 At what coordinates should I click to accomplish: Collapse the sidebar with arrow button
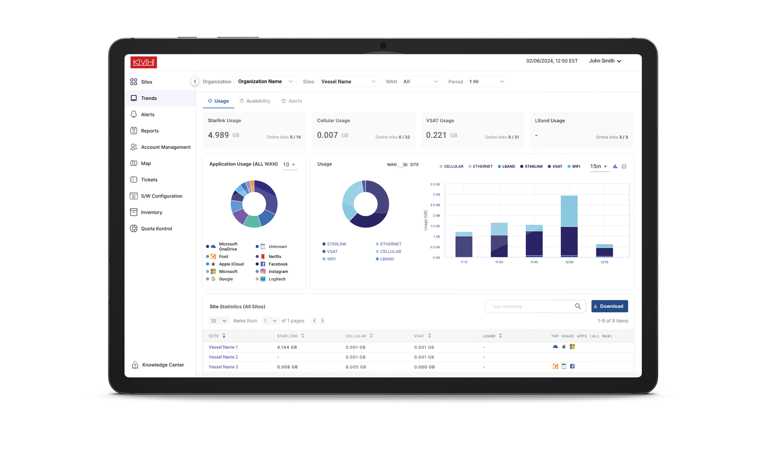click(x=195, y=81)
